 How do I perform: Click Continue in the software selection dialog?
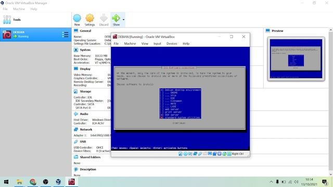(x=179, y=123)
